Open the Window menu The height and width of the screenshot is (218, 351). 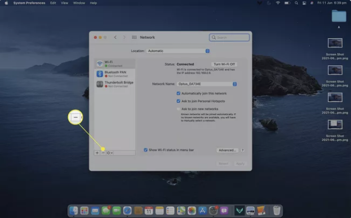tap(79, 3)
